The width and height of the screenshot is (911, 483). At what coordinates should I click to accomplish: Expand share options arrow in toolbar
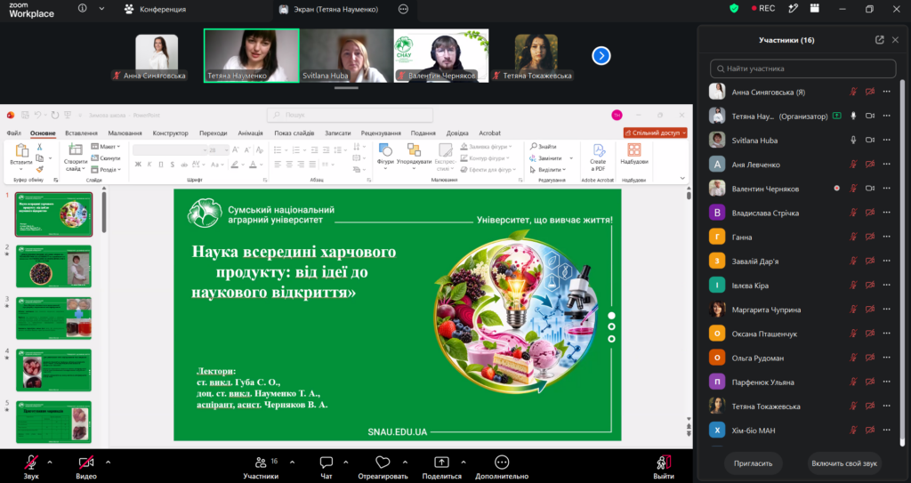463,463
